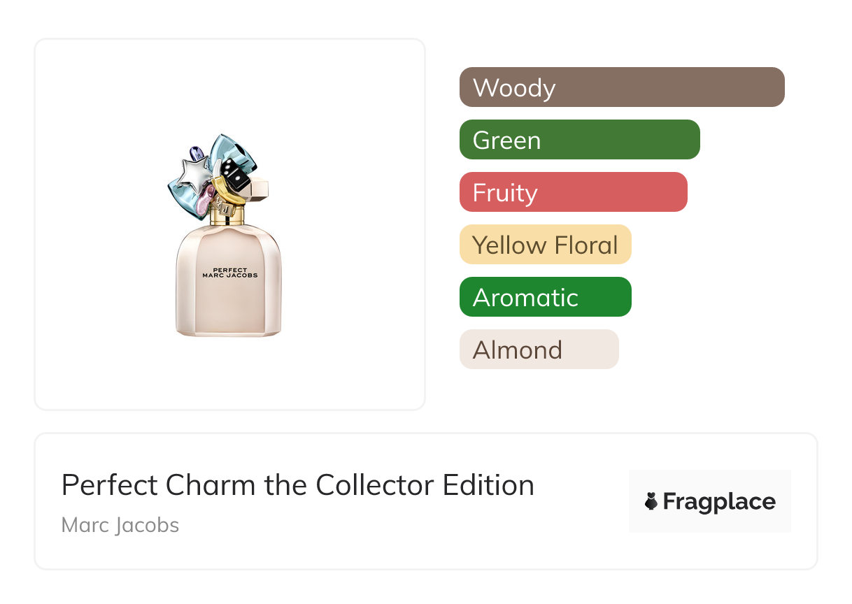
Task: Select the Green accord bar
Action: point(579,140)
